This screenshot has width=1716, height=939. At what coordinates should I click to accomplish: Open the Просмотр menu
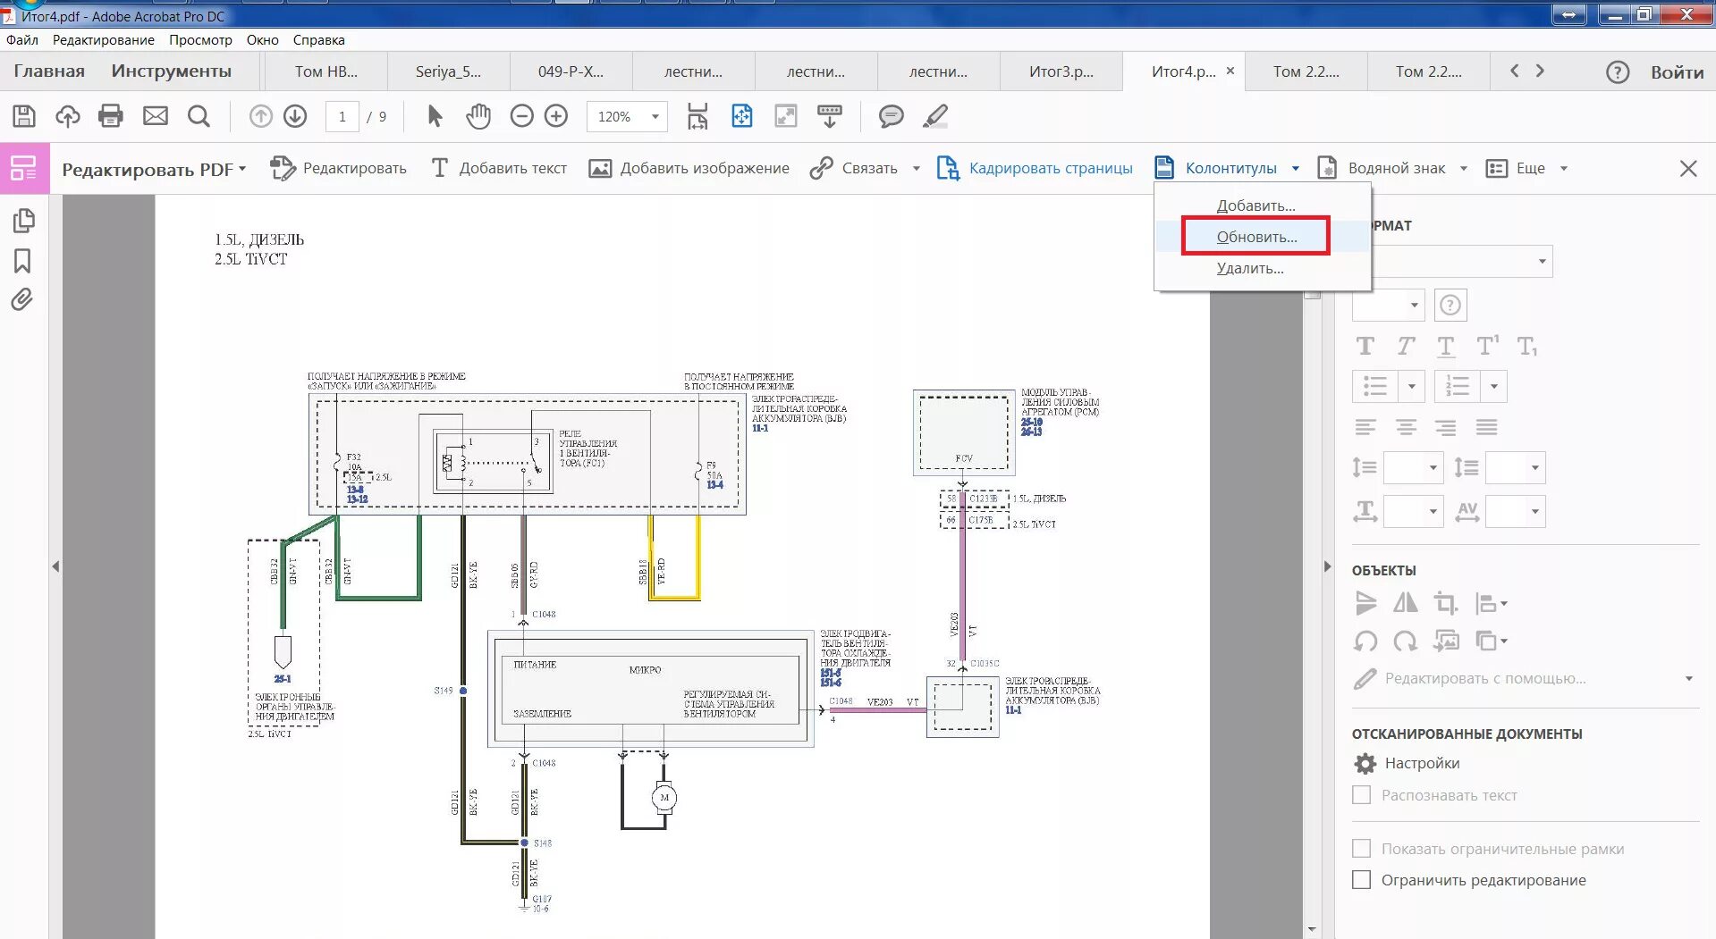pos(200,40)
